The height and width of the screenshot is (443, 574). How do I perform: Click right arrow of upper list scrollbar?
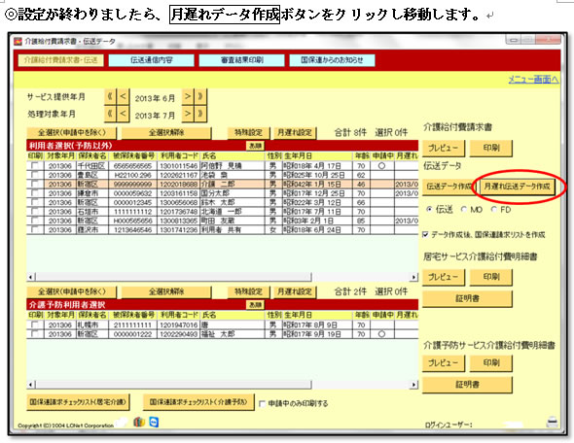[x=414, y=277]
